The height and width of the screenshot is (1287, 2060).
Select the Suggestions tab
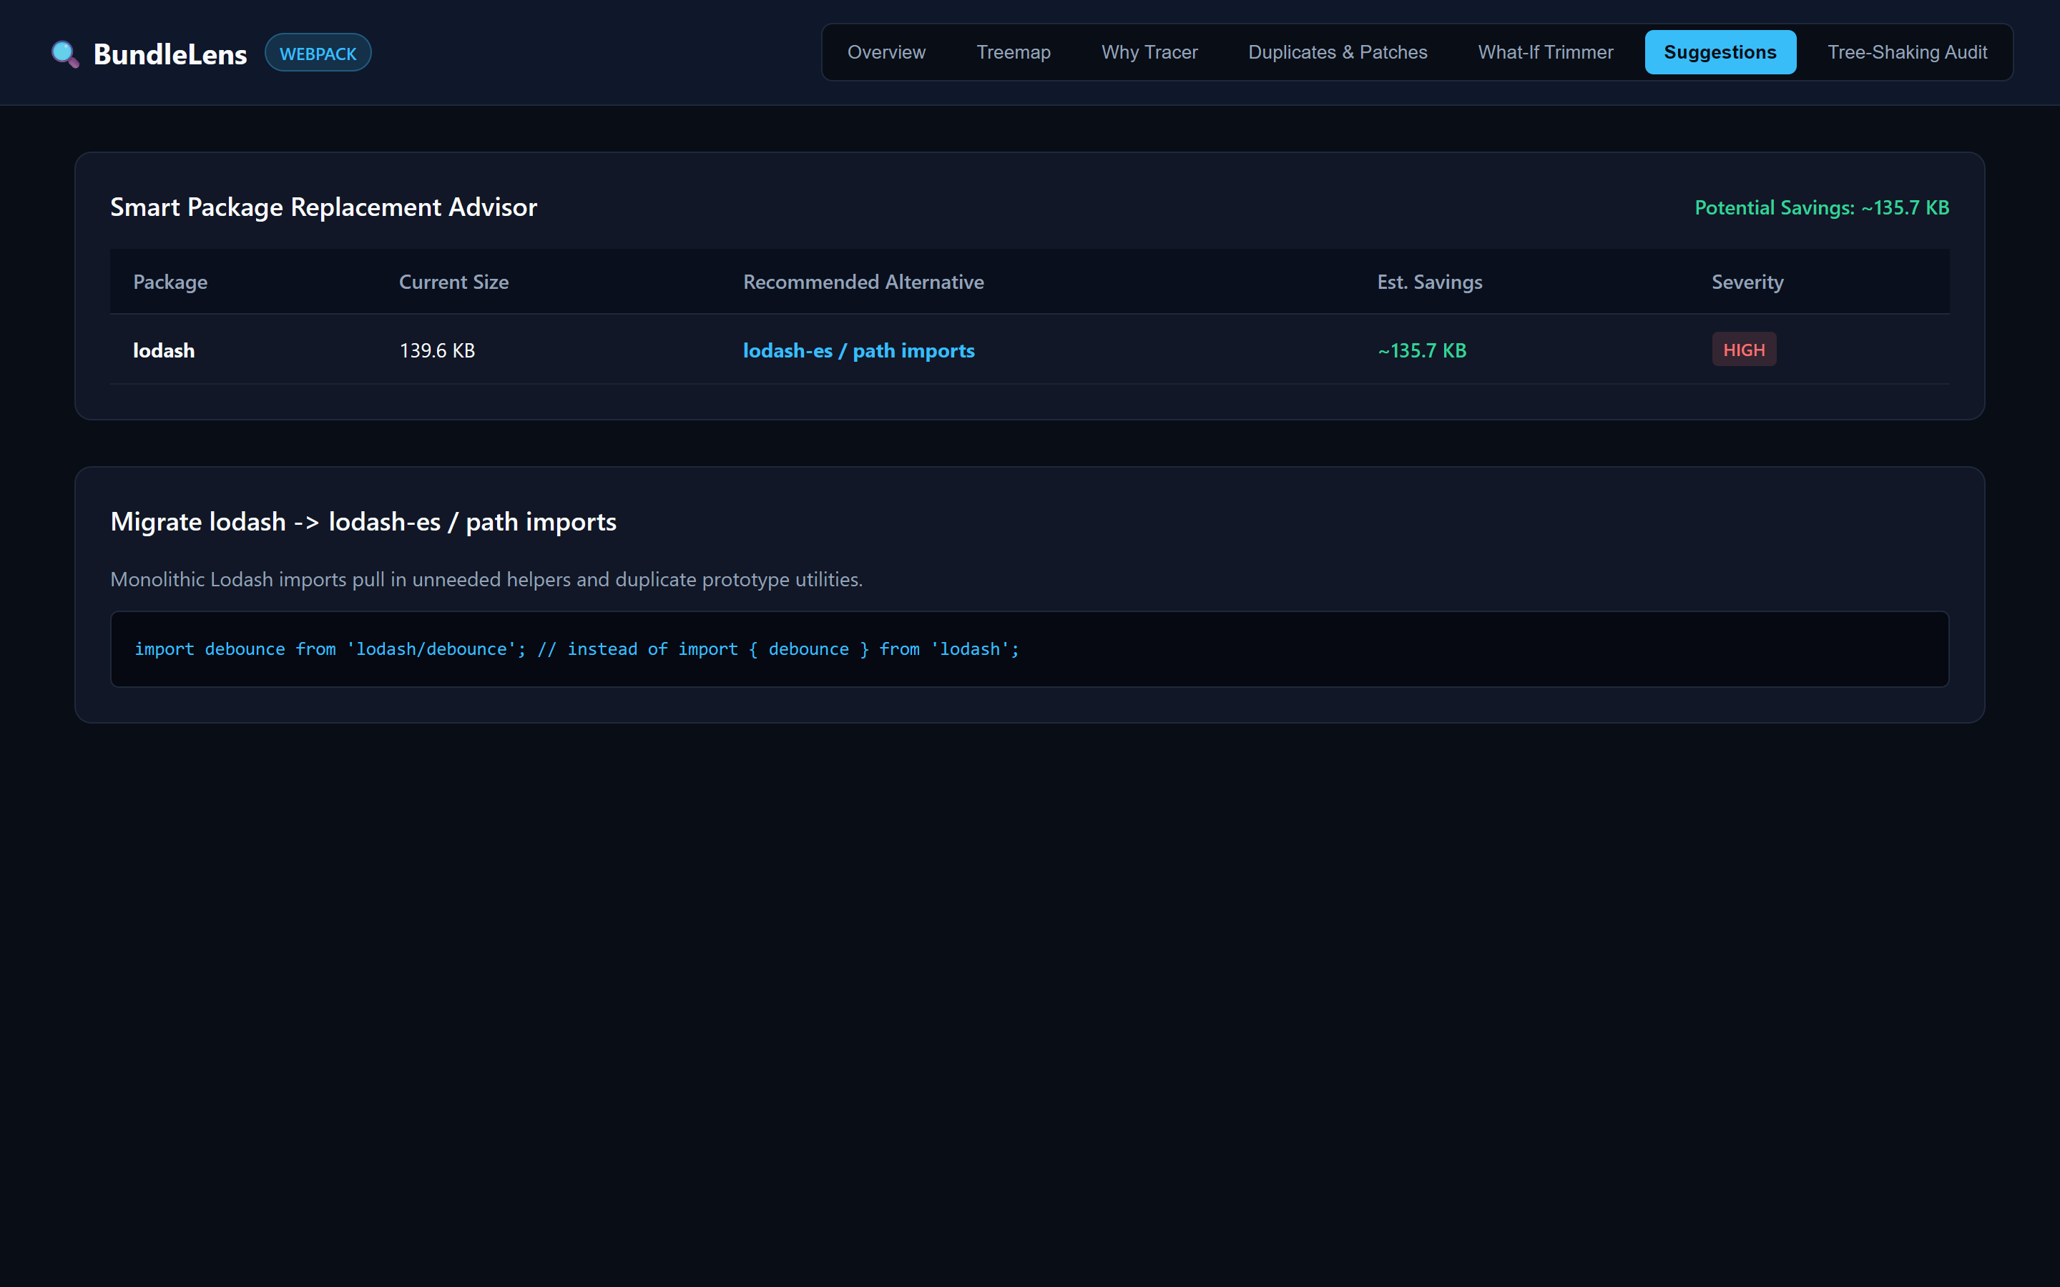tap(1720, 52)
